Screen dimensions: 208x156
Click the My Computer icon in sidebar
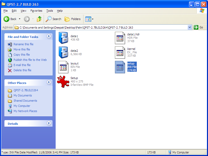(x=10, y=106)
